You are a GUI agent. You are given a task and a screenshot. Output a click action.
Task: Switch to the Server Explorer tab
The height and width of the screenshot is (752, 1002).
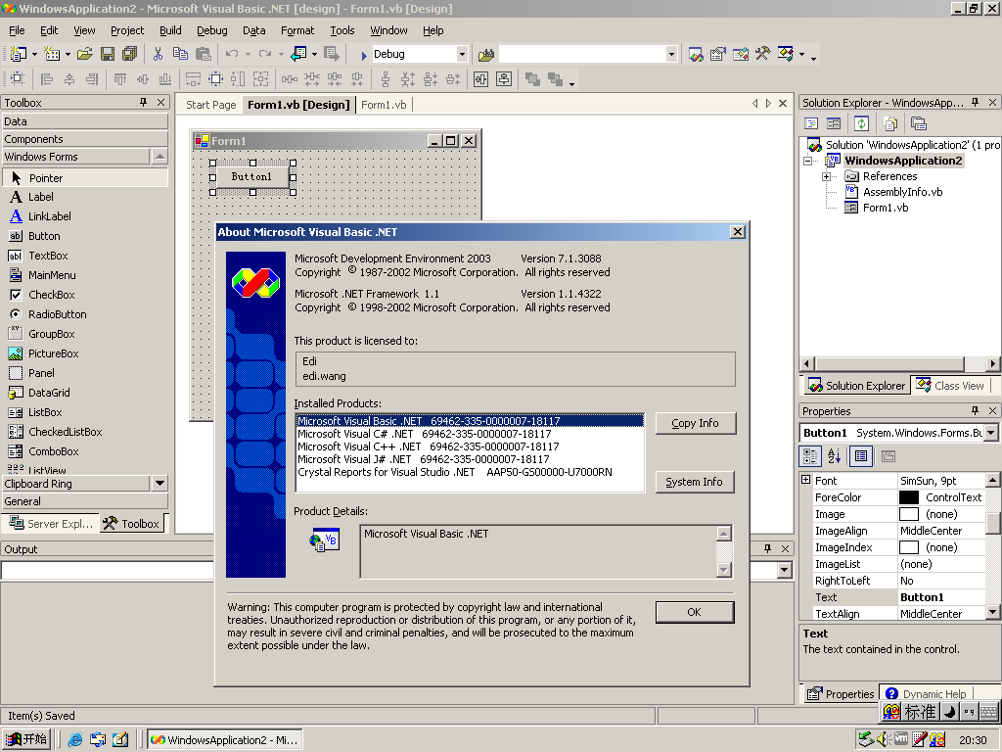51,524
